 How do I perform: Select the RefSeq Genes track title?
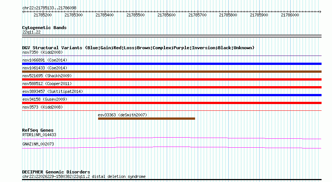click(x=38, y=130)
